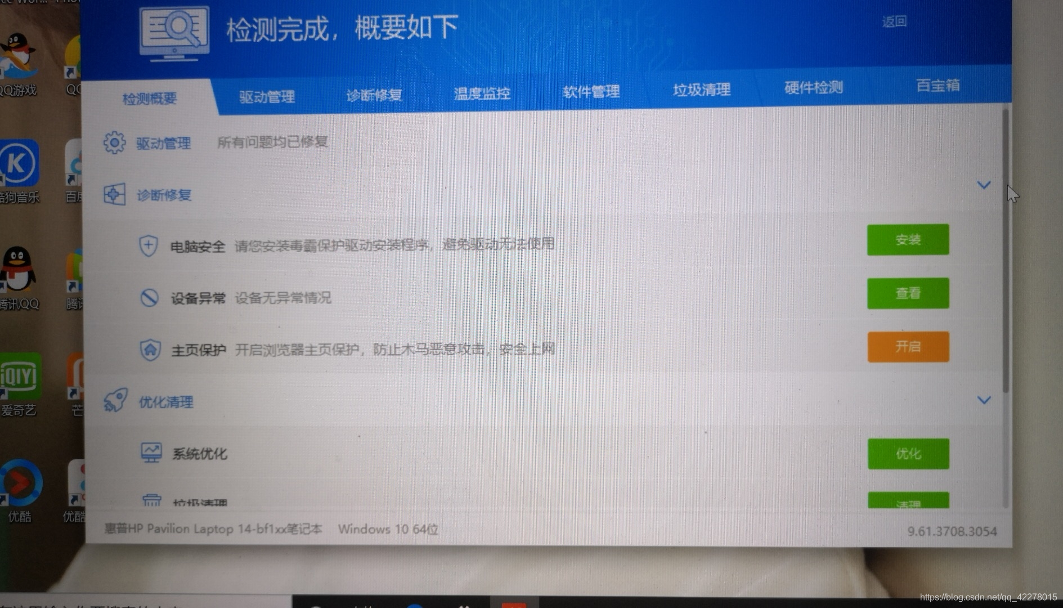Click the orange 开启 button
The image size is (1063, 608).
coord(908,347)
